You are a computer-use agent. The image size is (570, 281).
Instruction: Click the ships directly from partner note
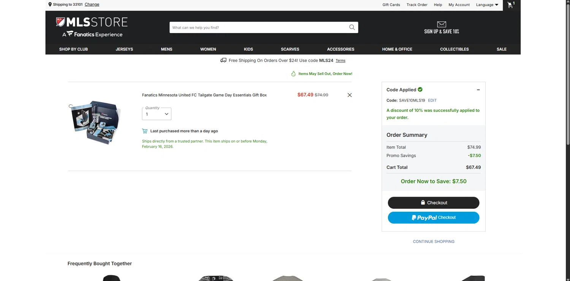coord(204,144)
